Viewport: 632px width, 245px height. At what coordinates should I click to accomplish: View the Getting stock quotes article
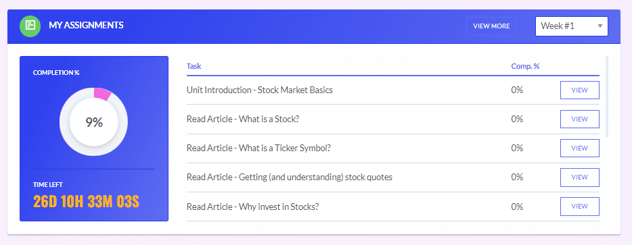click(580, 178)
